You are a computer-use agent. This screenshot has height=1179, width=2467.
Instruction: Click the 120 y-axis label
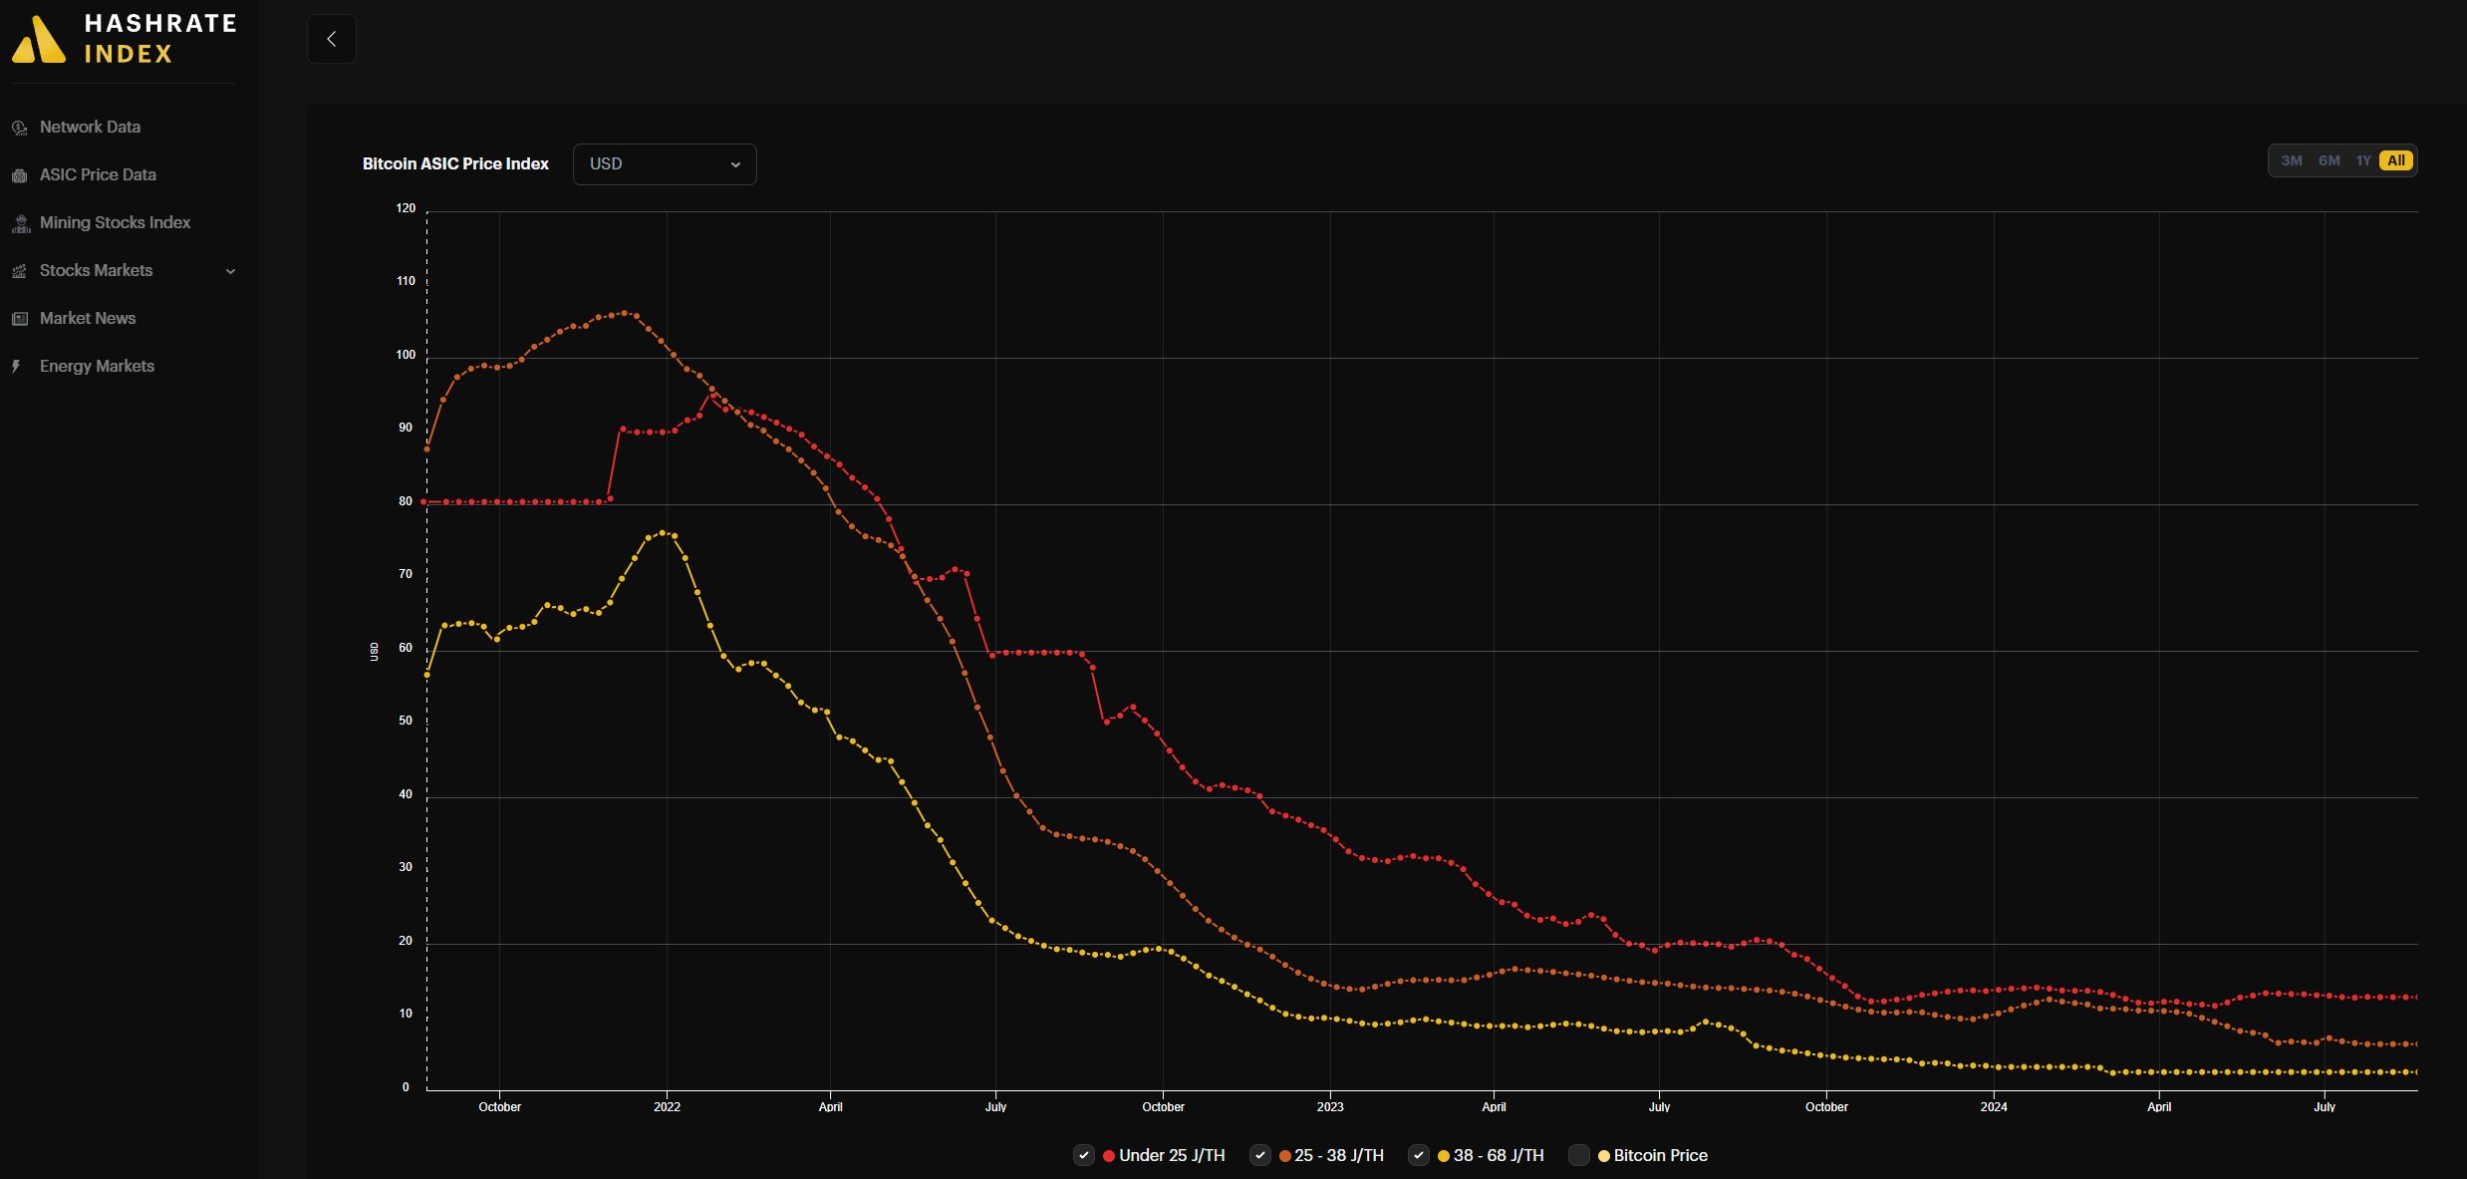pos(406,208)
